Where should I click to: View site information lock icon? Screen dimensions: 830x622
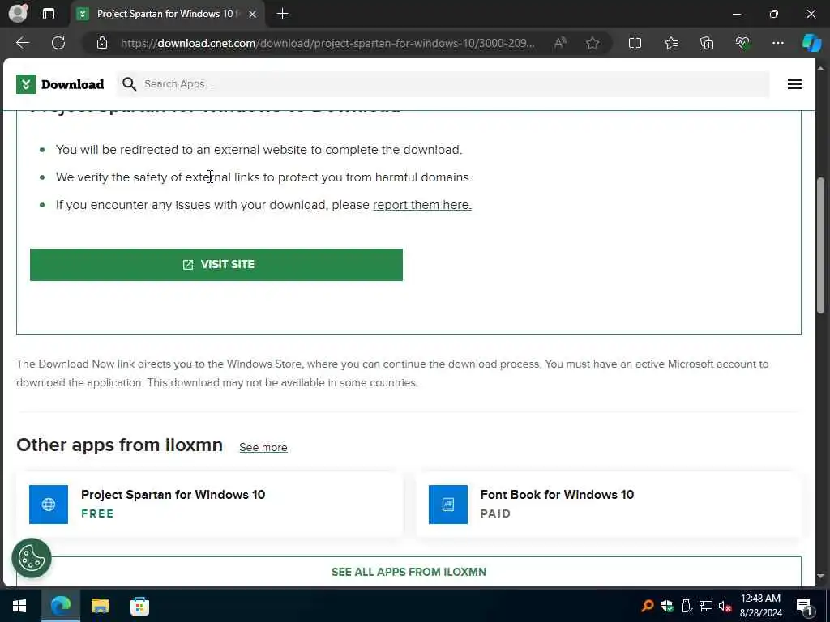pyautogui.click(x=102, y=43)
